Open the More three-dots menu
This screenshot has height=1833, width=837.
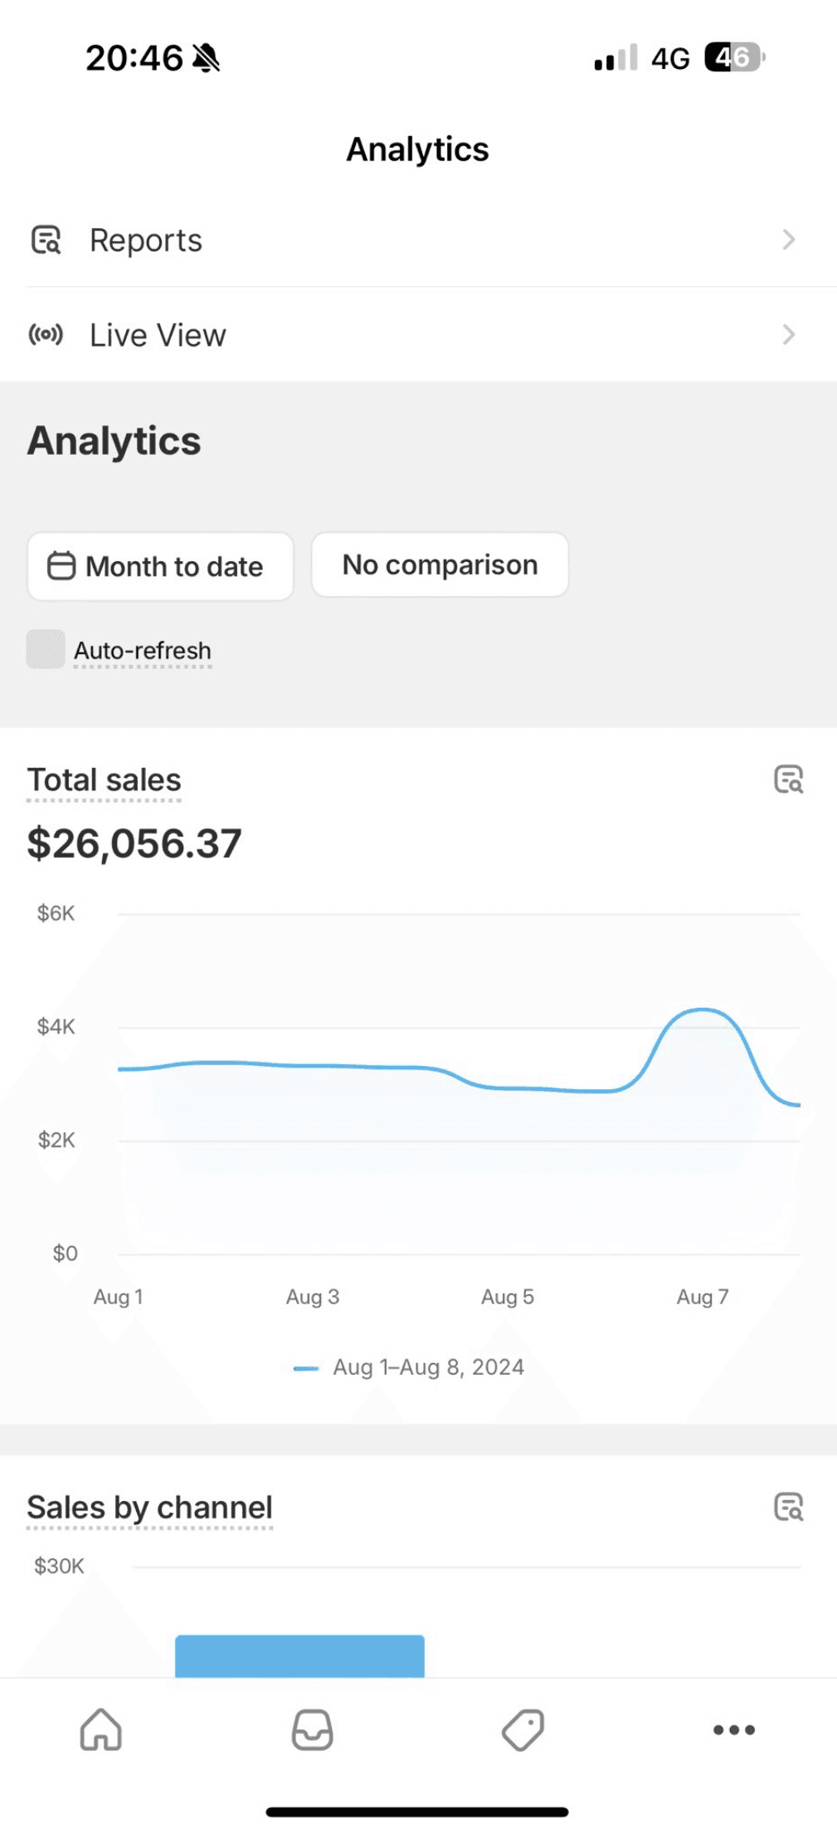pyautogui.click(x=734, y=1730)
